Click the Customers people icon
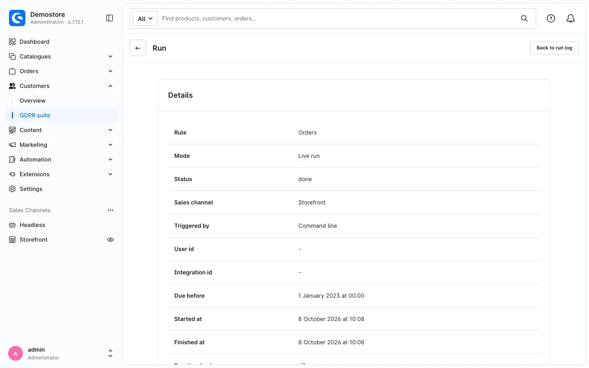The height and width of the screenshot is (368, 589). [x=12, y=86]
